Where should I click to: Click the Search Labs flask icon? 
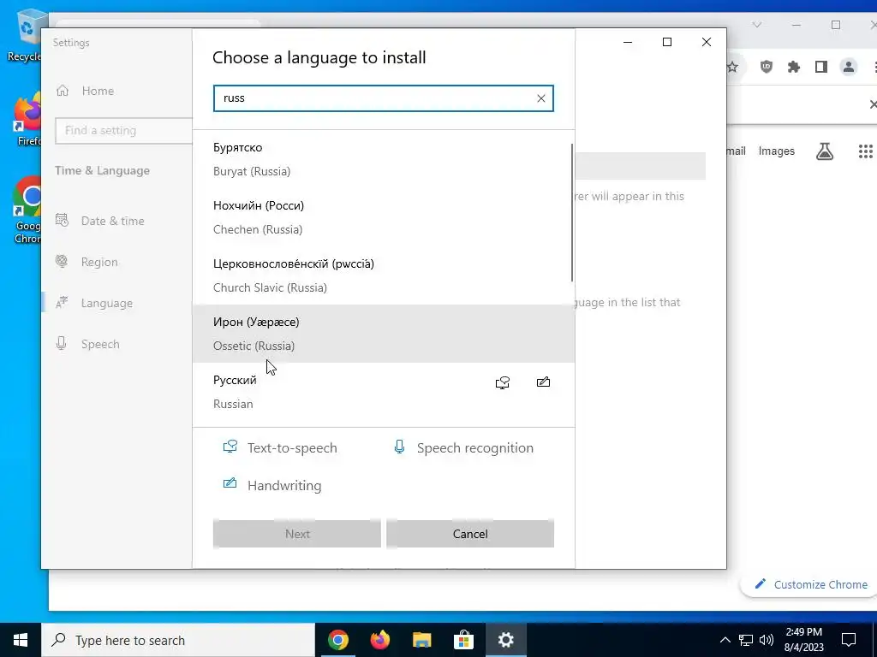click(x=825, y=151)
